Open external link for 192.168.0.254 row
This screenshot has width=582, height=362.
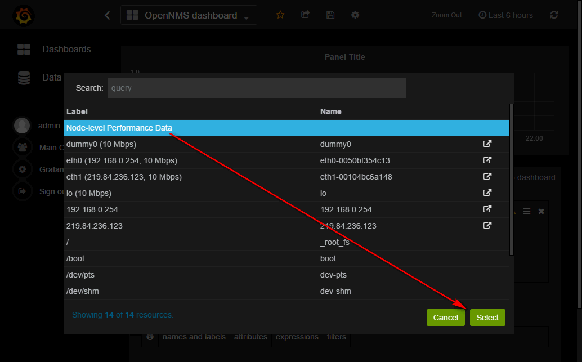(x=487, y=209)
